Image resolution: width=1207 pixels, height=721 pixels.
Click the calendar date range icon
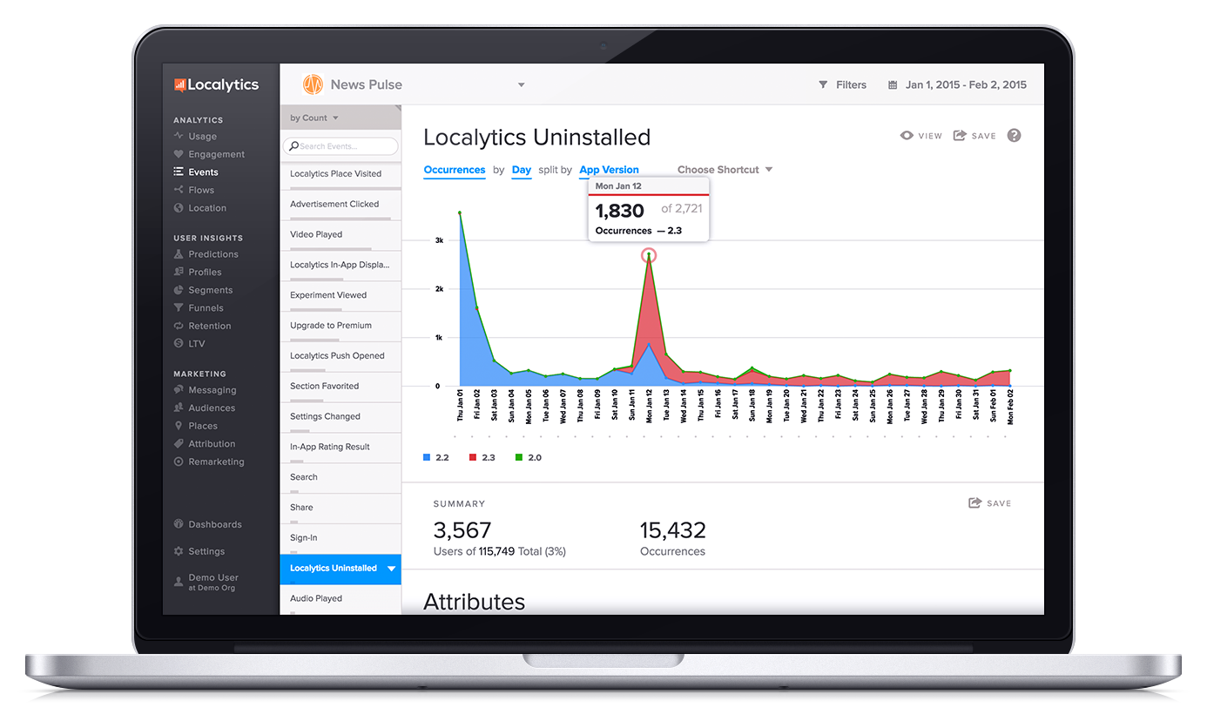click(893, 85)
